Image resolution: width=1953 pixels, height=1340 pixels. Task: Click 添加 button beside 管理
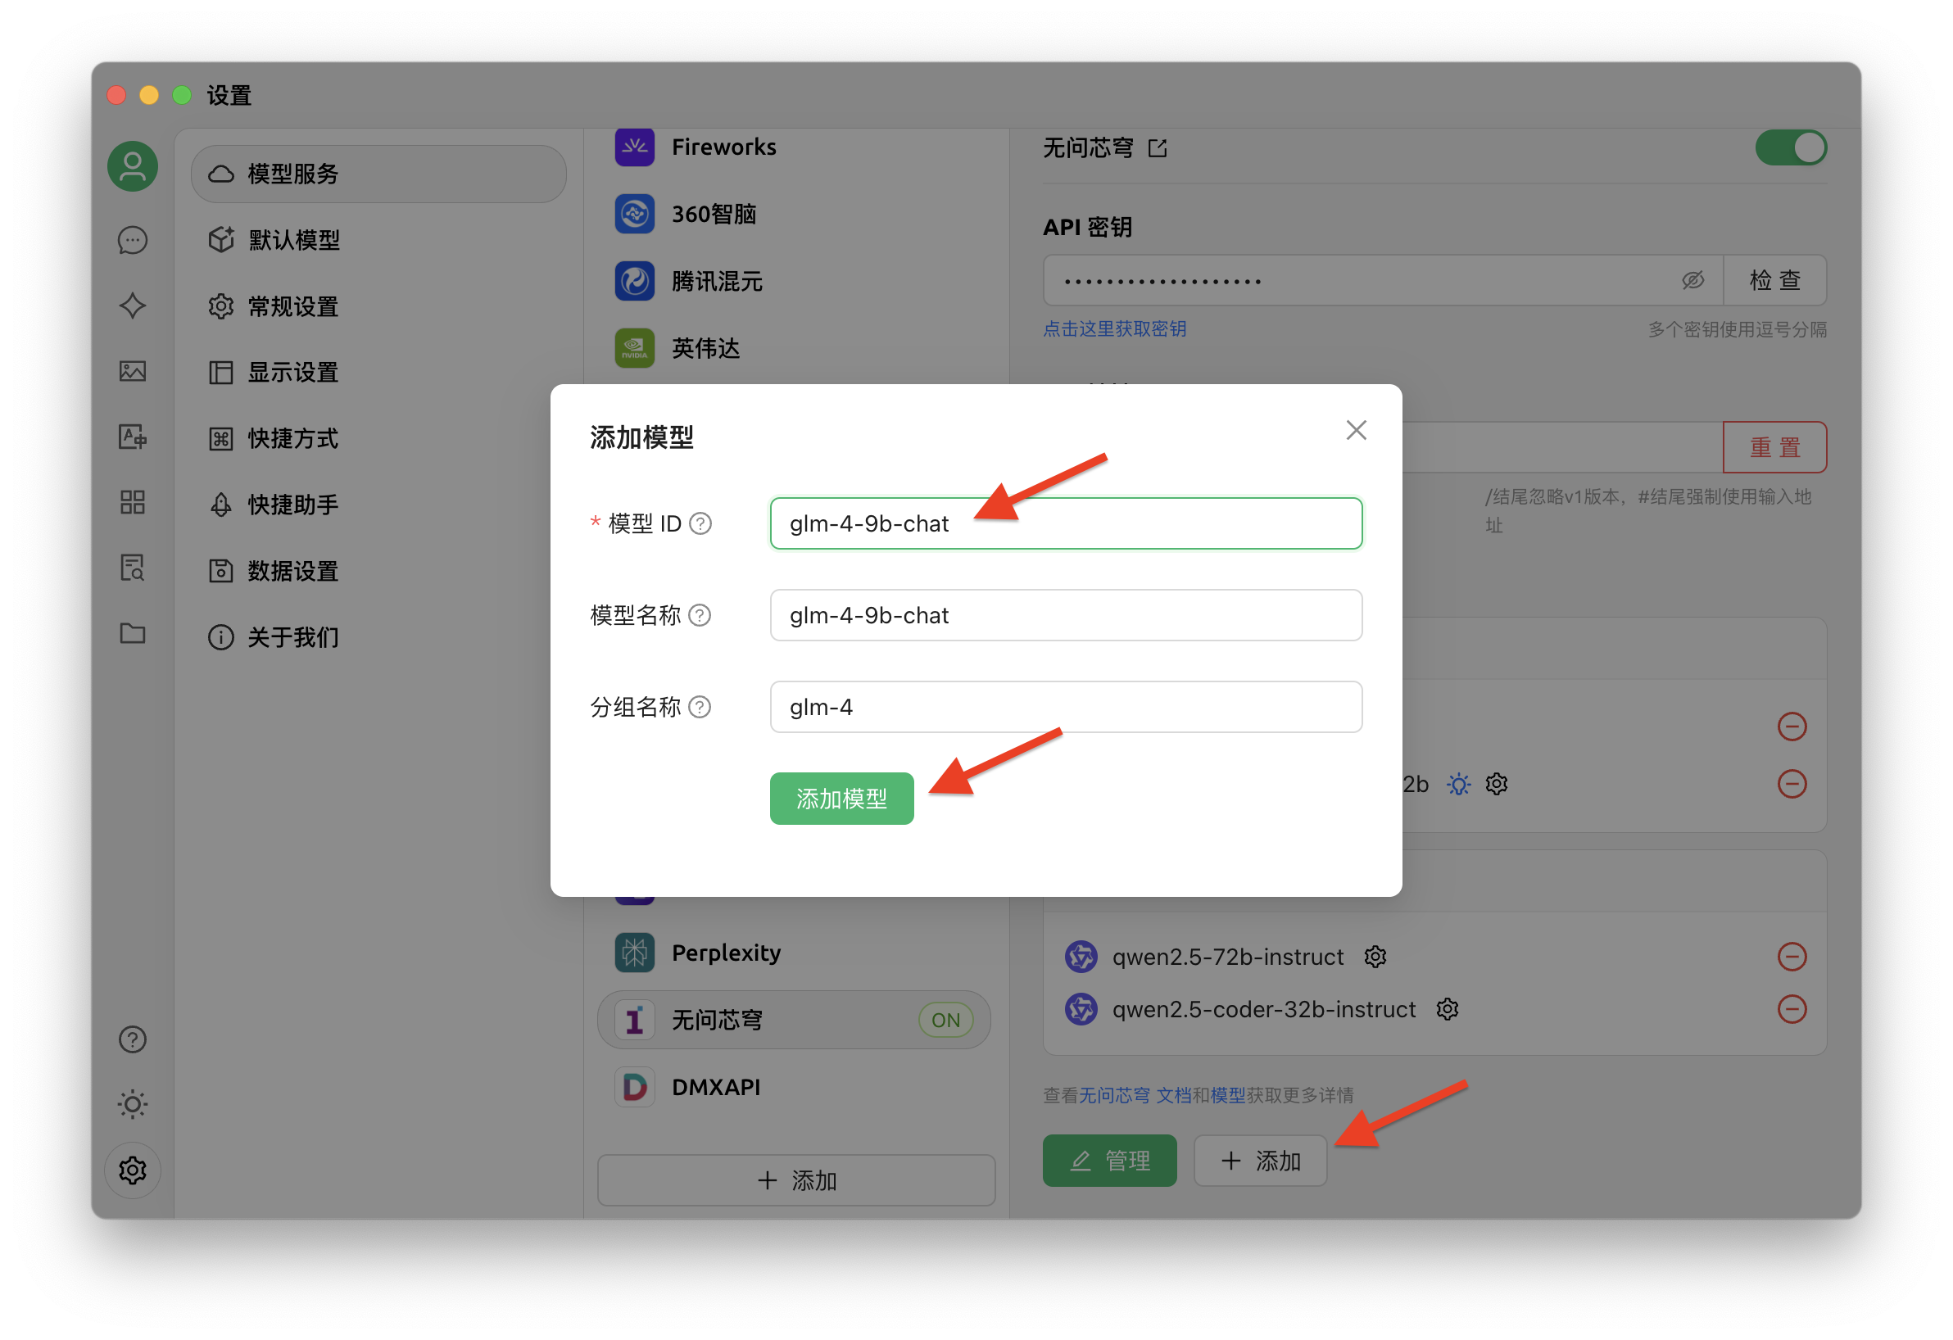[1261, 1161]
